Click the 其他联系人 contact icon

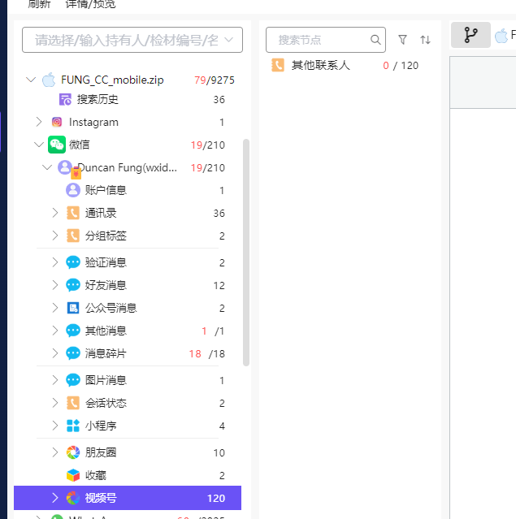point(278,65)
